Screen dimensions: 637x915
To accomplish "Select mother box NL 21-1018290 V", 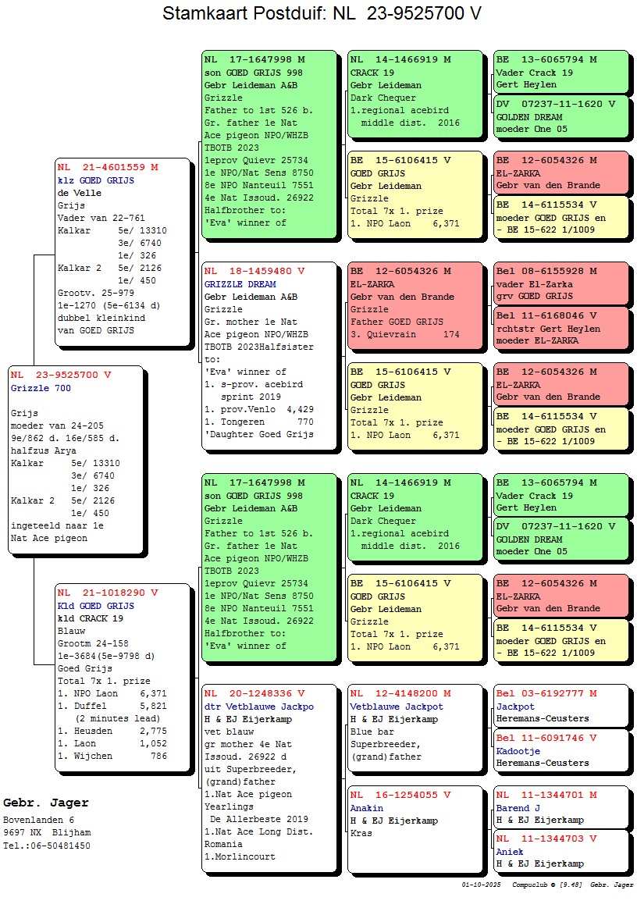I will pos(123,677).
